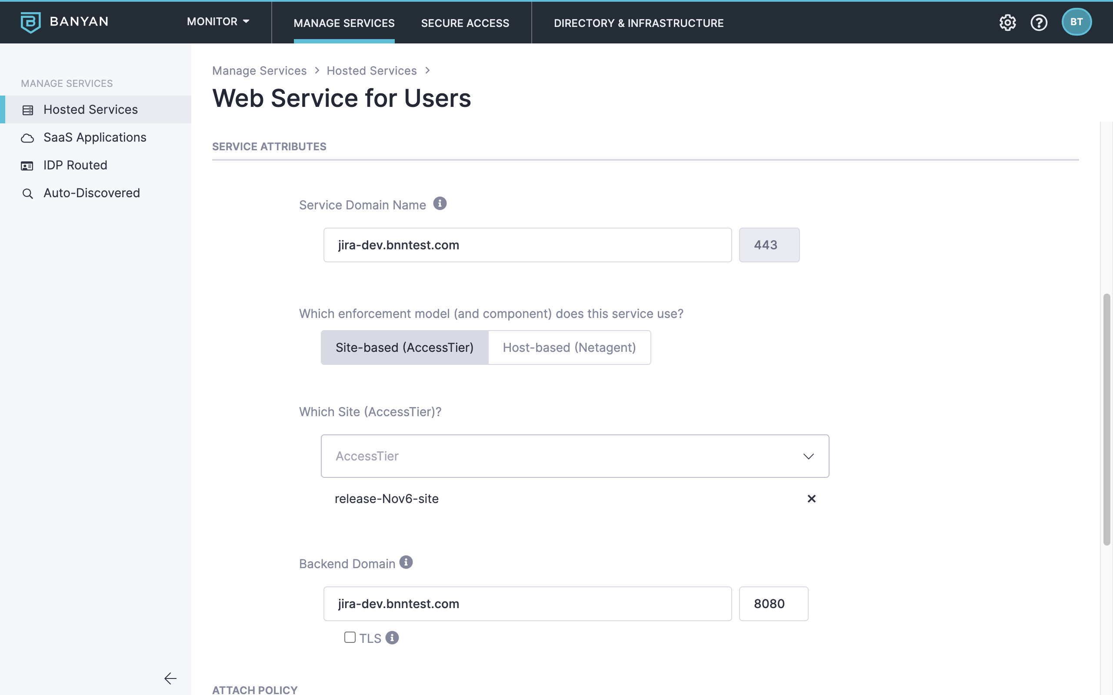Viewport: 1113px width, 695px height.
Task: Click the TLS info icon
Action: point(392,638)
